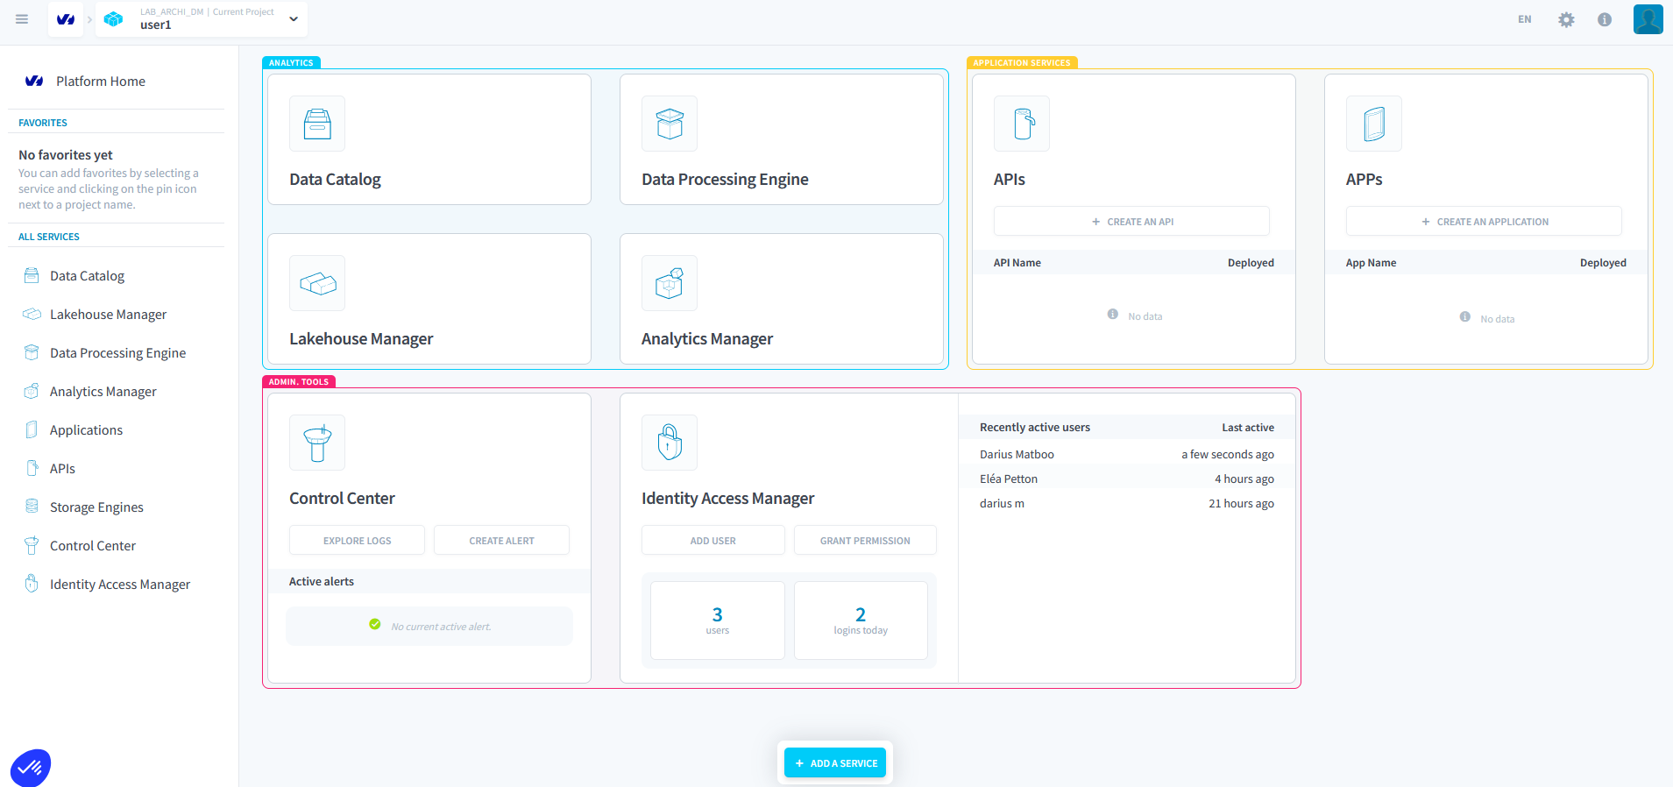1673x787 pixels.
Task: Click the user profile avatar
Action: tap(1648, 19)
